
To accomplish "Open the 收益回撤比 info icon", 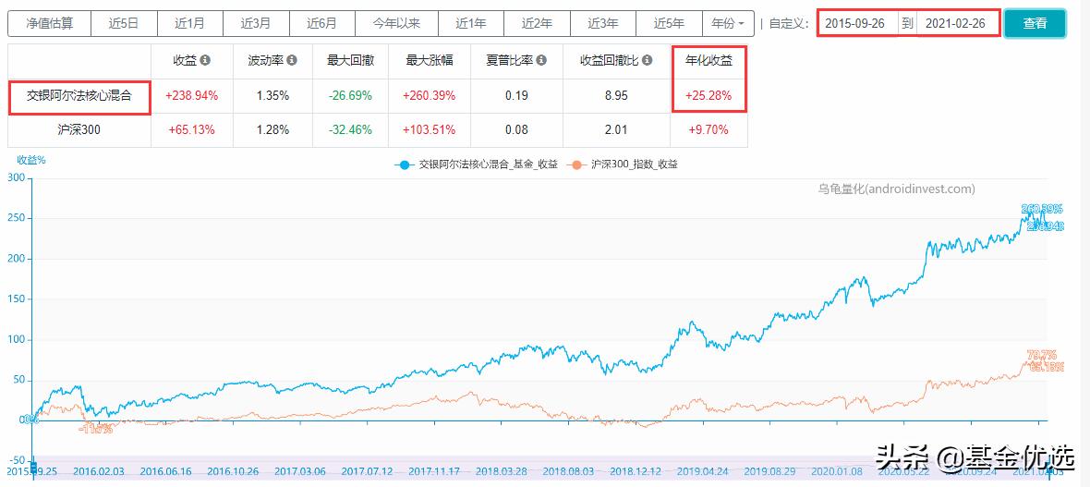I will pyautogui.click(x=648, y=60).
